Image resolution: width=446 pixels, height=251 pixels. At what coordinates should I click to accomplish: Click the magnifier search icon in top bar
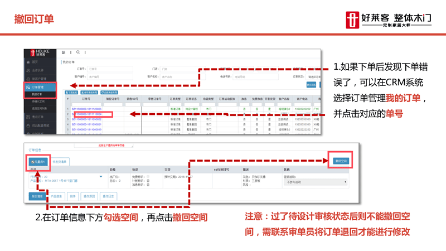[78, 52]
